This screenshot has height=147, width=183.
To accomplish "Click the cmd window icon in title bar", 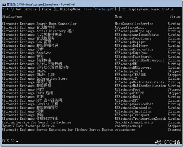I will click(x=4, y=5).
